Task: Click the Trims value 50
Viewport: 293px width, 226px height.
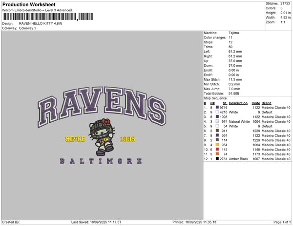Action: 230,47
